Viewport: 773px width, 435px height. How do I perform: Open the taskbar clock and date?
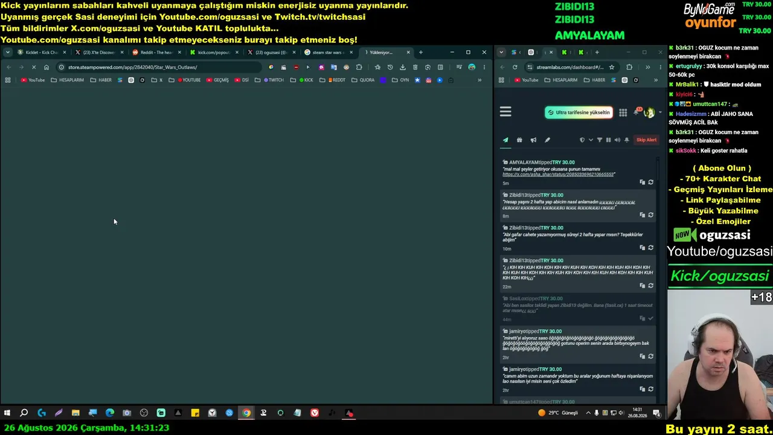point(637,413)
